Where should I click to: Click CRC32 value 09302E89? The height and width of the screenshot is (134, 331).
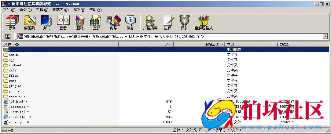pyautogui.click(x=287, y=122)
